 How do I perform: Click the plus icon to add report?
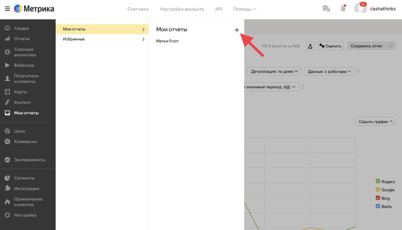click(237, 30)
